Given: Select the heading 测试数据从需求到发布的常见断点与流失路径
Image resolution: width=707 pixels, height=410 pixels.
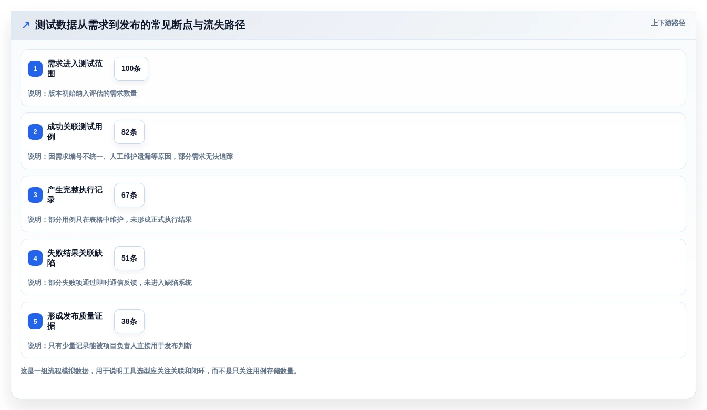Looking at the screenshot, I should pyautogui.click(x=140, y=25).
